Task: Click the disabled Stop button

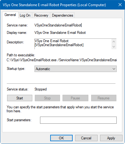Action: tap(47, 98)
